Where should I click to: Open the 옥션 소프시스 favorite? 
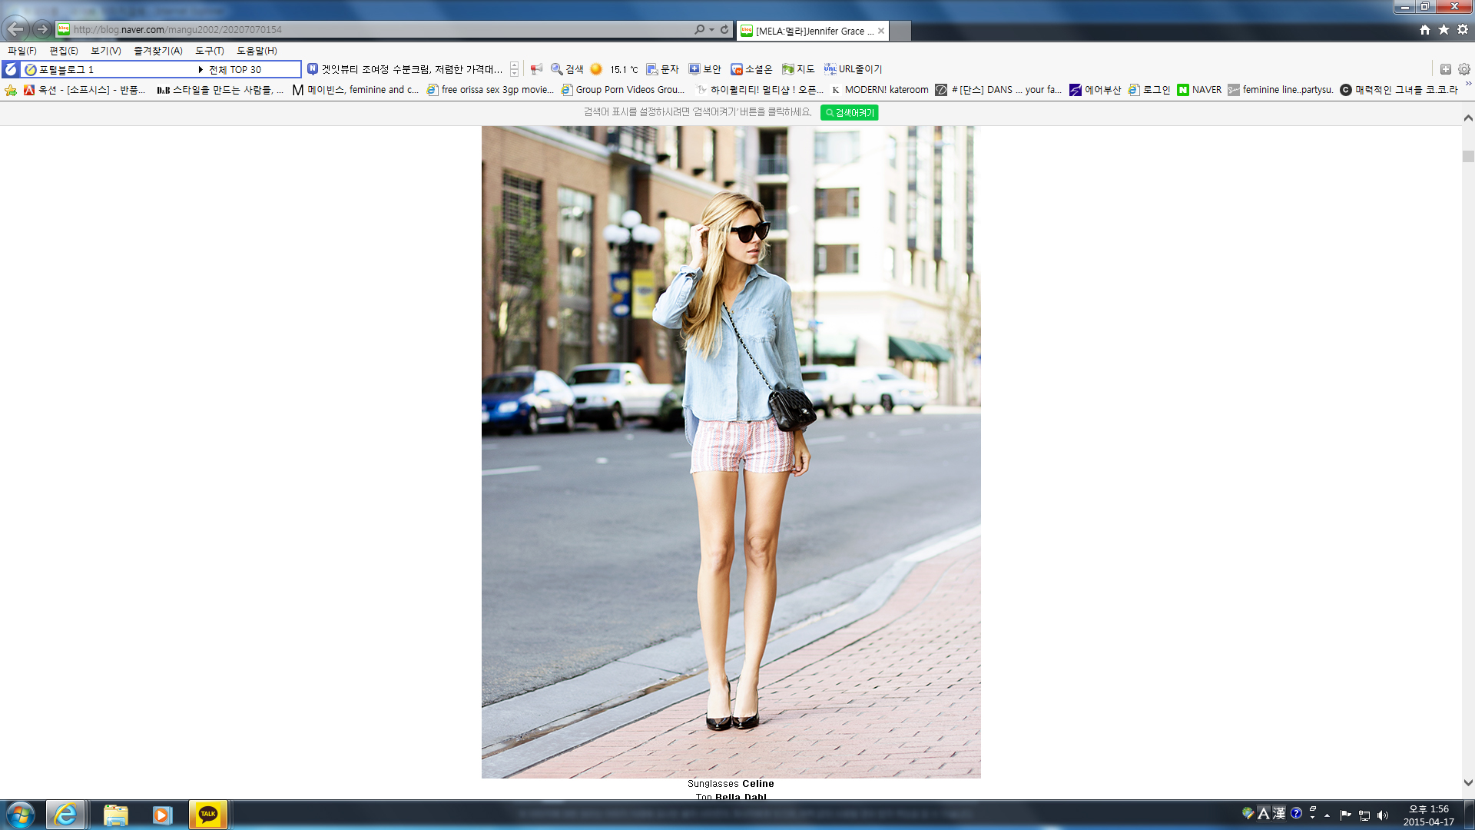point(85,90)
